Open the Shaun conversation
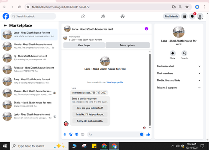Screen dimensions: 209x150 click(29, 93)
